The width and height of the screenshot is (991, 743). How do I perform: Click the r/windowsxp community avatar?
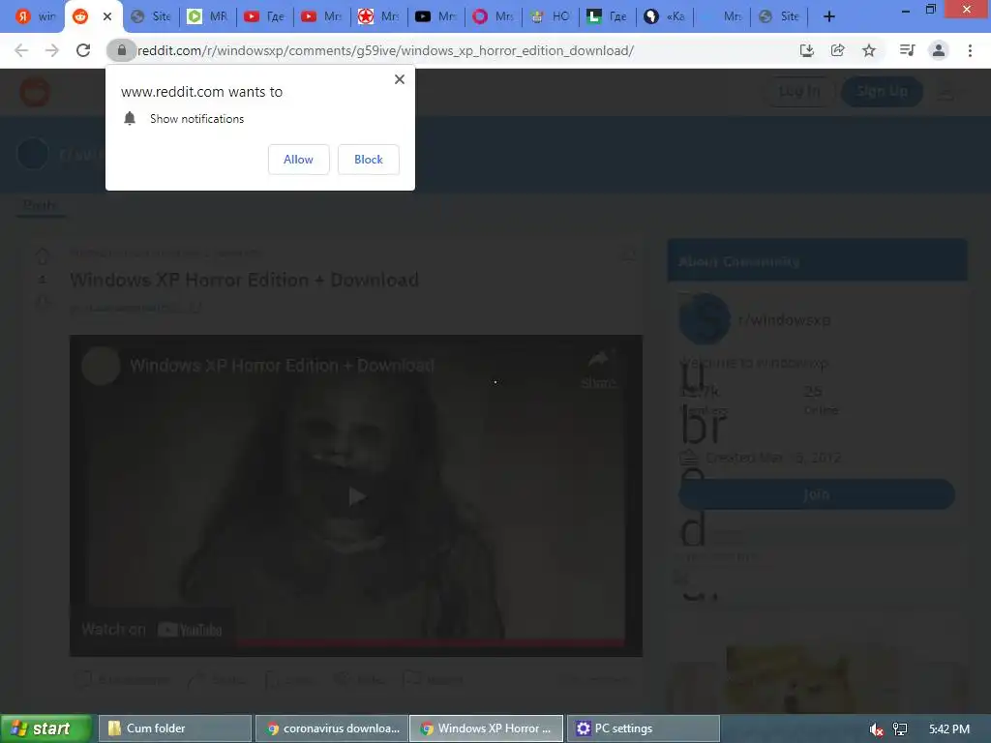click(x=705, y=319)
